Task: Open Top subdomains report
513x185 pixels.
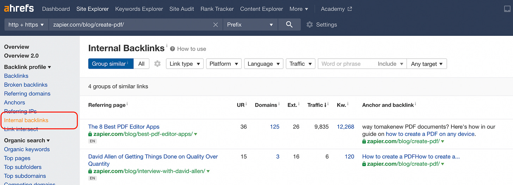Action: coord(25,176)
